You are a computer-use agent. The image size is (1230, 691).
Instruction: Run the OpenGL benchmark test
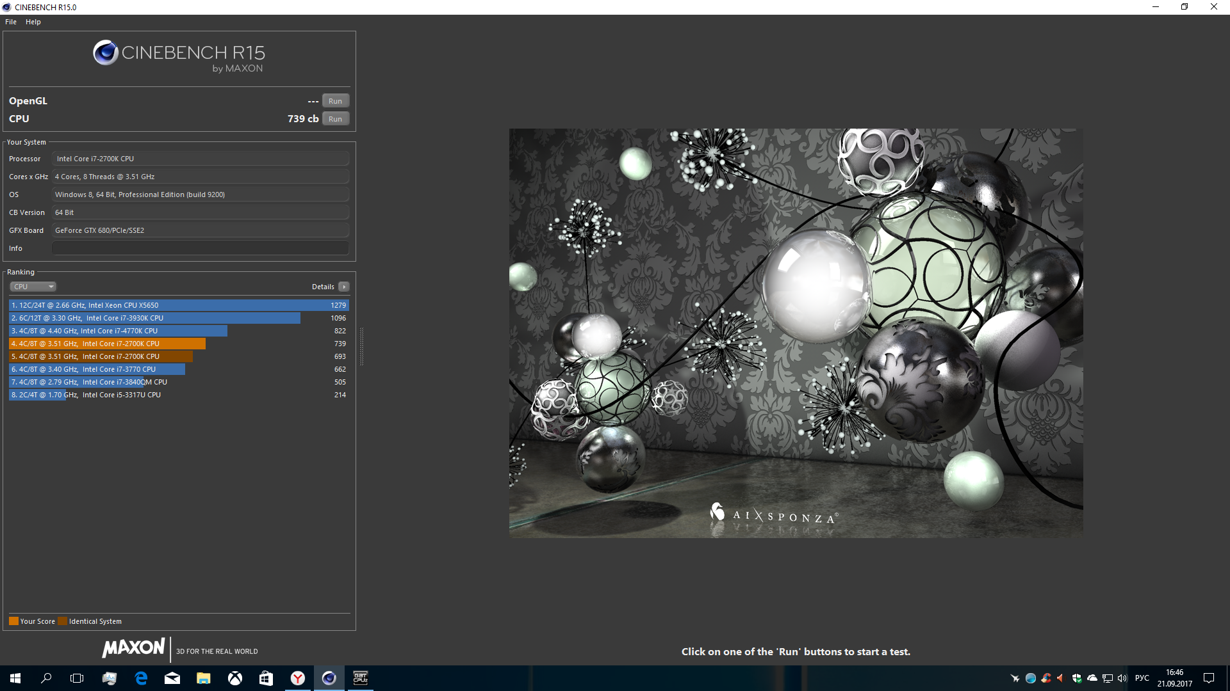335,101
